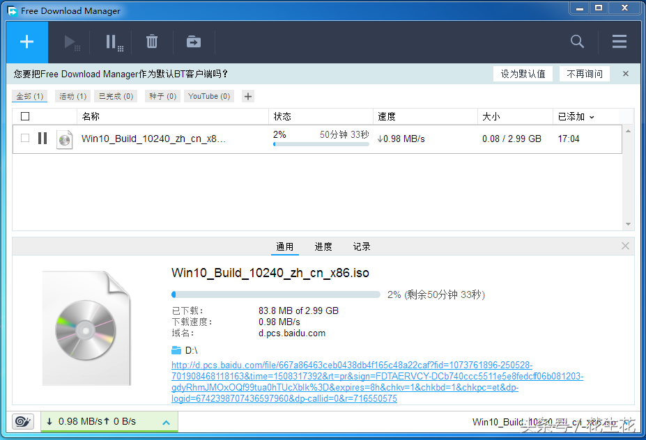This screenshot has height=440, width=646.
Task: Filter by YouTube (0) downloads
Action: [x=209, y=96]
